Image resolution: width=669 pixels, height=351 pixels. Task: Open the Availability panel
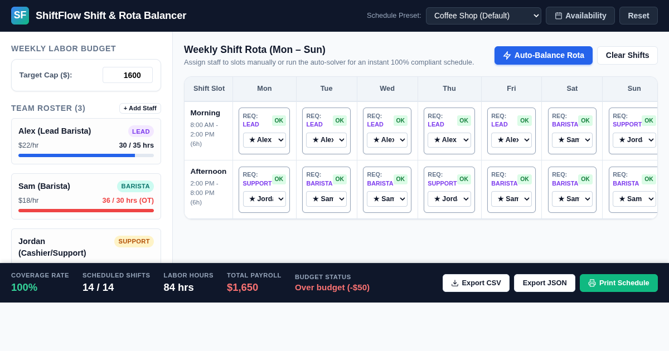pos(580,16)
